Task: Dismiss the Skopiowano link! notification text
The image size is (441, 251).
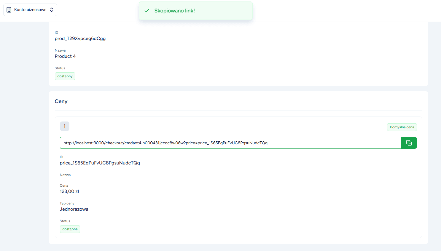Action: pyautogui.click(x=174, y=11)
